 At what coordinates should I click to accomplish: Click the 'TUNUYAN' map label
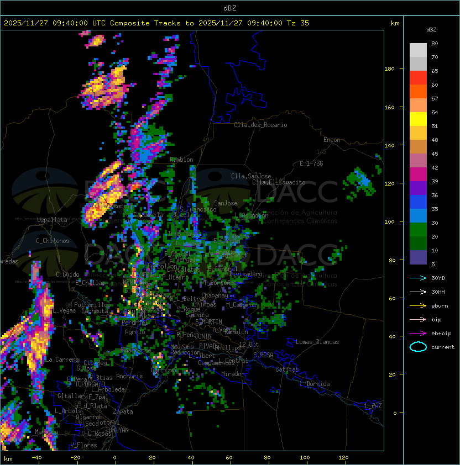pos(117,430)
